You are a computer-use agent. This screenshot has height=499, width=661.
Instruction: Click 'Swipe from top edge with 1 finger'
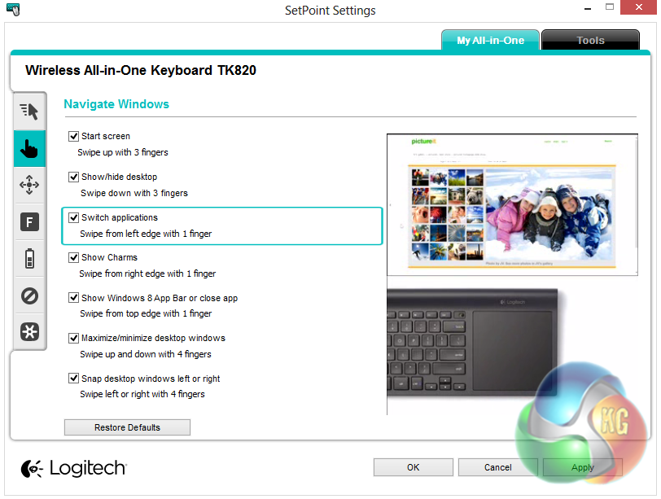click(146, 313)
